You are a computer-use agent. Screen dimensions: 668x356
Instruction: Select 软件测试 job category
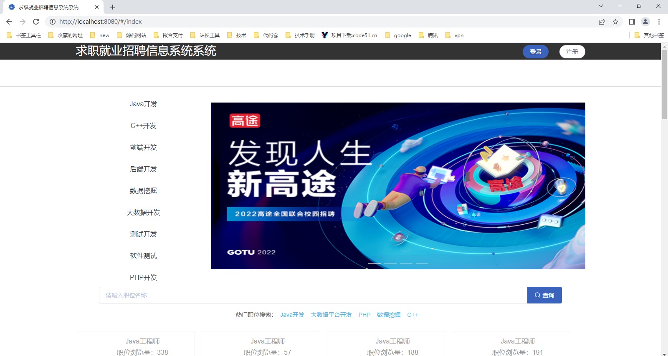click(x=143, y=256)
